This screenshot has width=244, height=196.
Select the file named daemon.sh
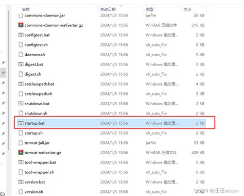[34, 55]
